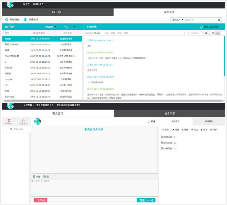227x205 pixels.
Task: Switch to 聊天窗口 tab in bottom window
Action: coord(58,113)
